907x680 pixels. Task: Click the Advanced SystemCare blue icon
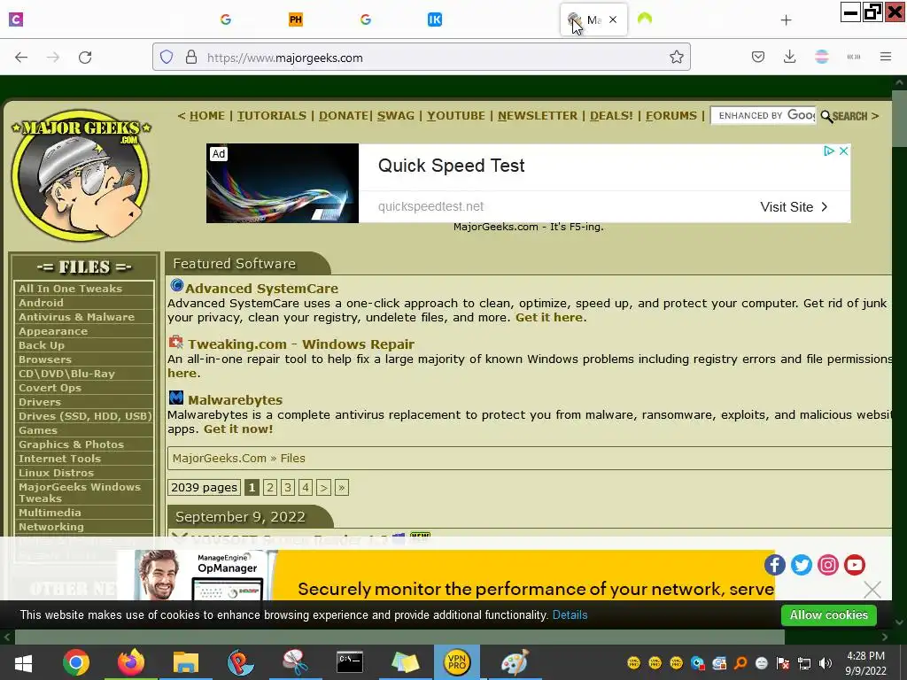coord(176,286)
